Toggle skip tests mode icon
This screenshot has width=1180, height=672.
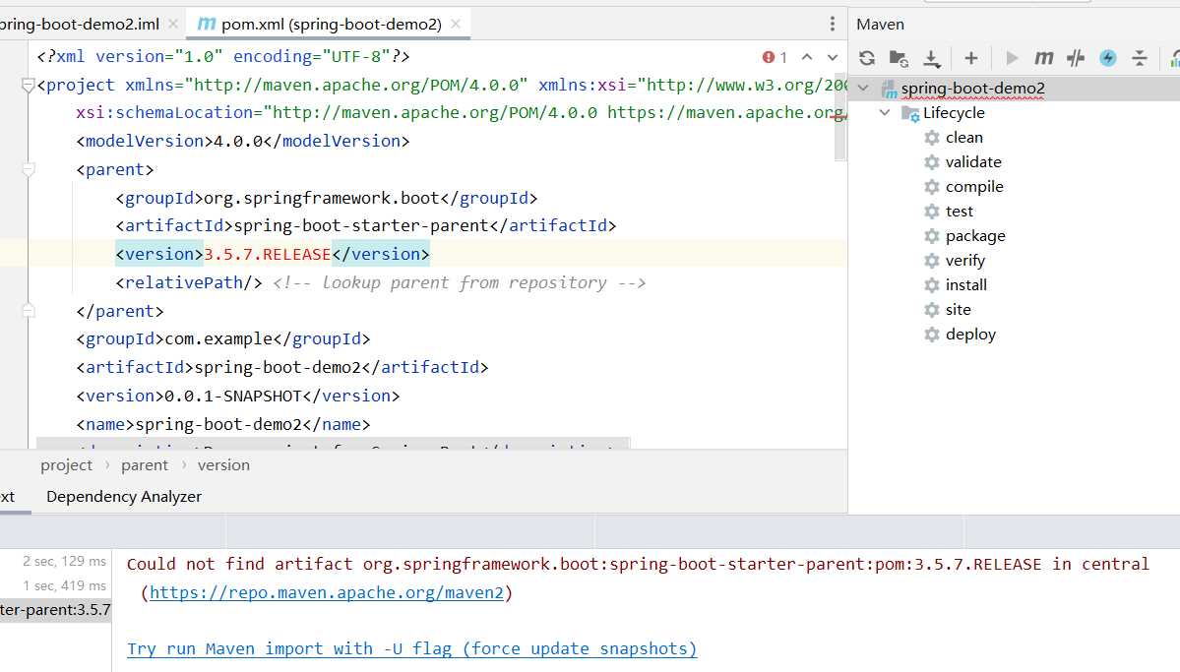coord(1076,58)
